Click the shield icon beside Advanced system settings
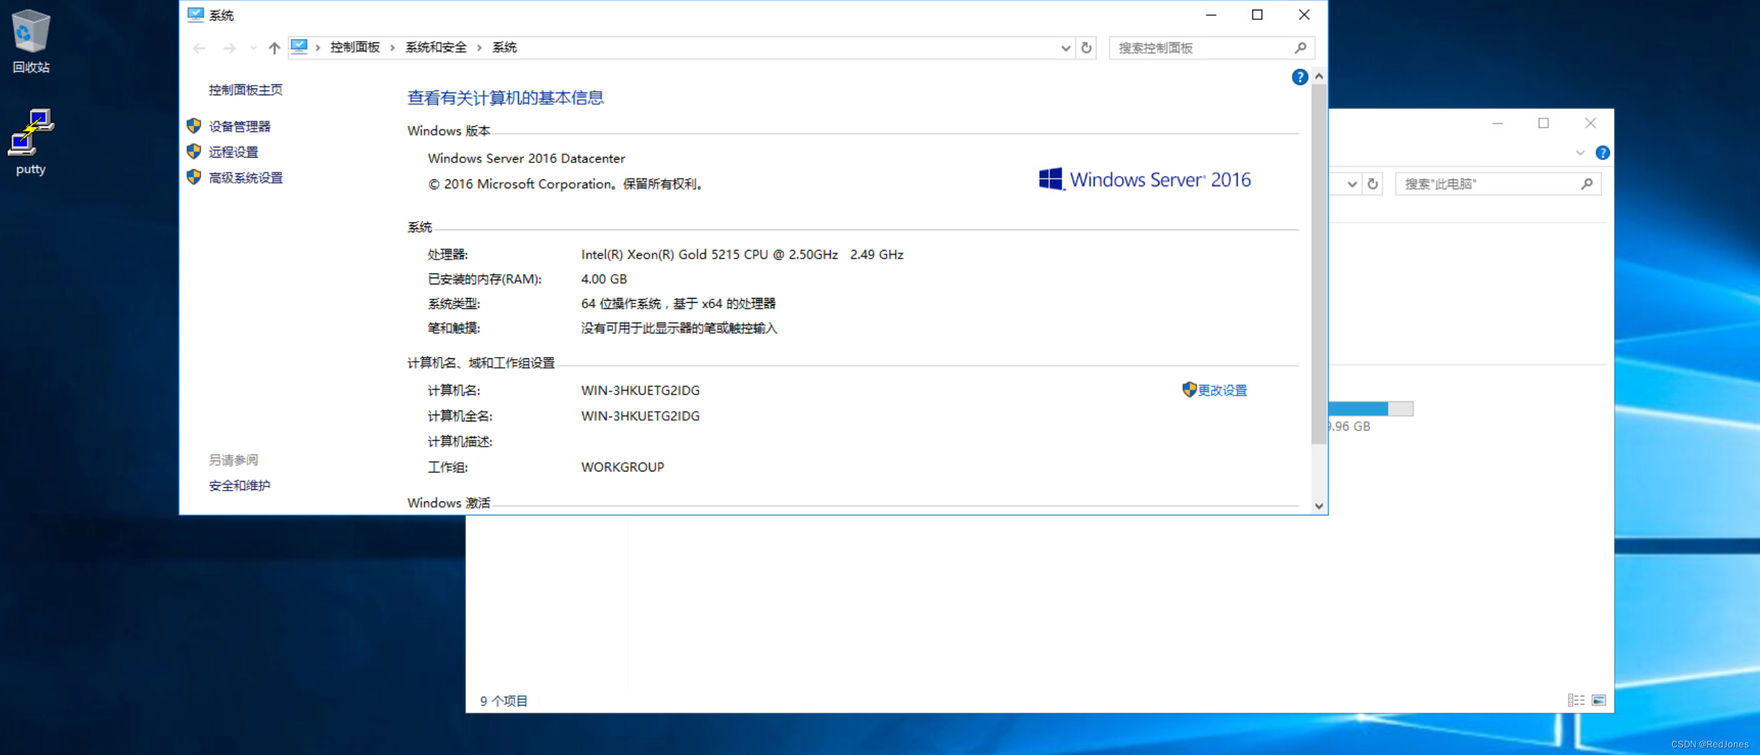The image size is (1760, 755). (x=194, y=177)
